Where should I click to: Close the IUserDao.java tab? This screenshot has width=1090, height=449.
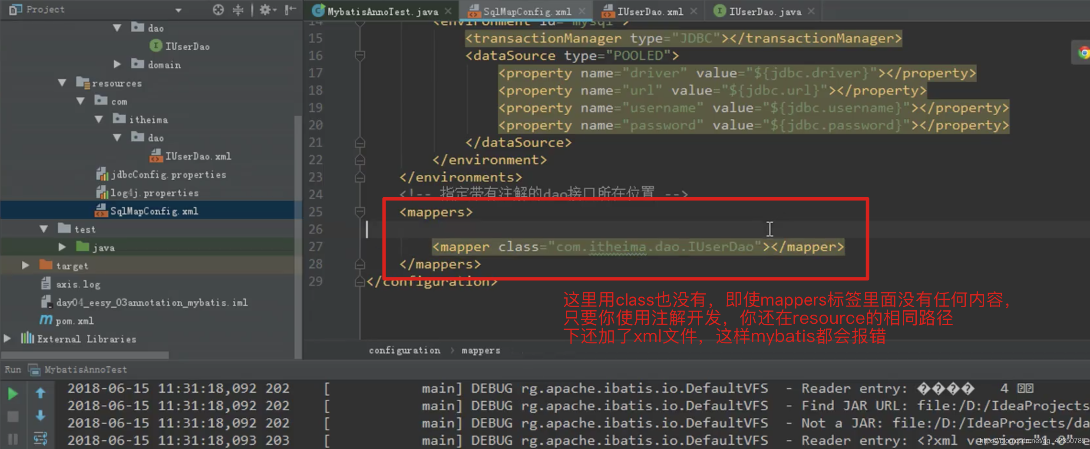[x=811, y=11]
